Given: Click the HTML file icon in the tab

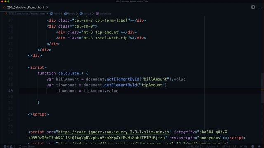Looking at the screenshot, I should (x=5, y=7).
